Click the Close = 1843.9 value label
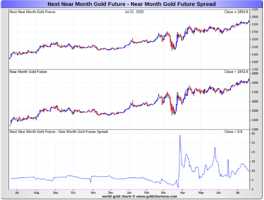264x200 pixels. click(x=236, y=72)
